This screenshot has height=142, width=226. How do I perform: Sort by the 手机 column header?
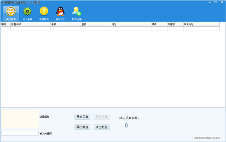(x=66, y=24)
